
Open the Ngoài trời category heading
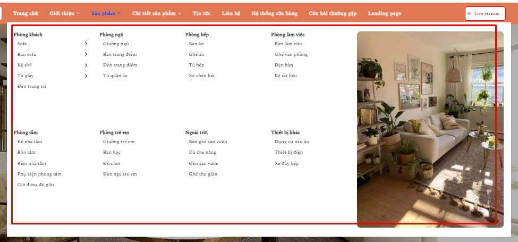[197, 132]
